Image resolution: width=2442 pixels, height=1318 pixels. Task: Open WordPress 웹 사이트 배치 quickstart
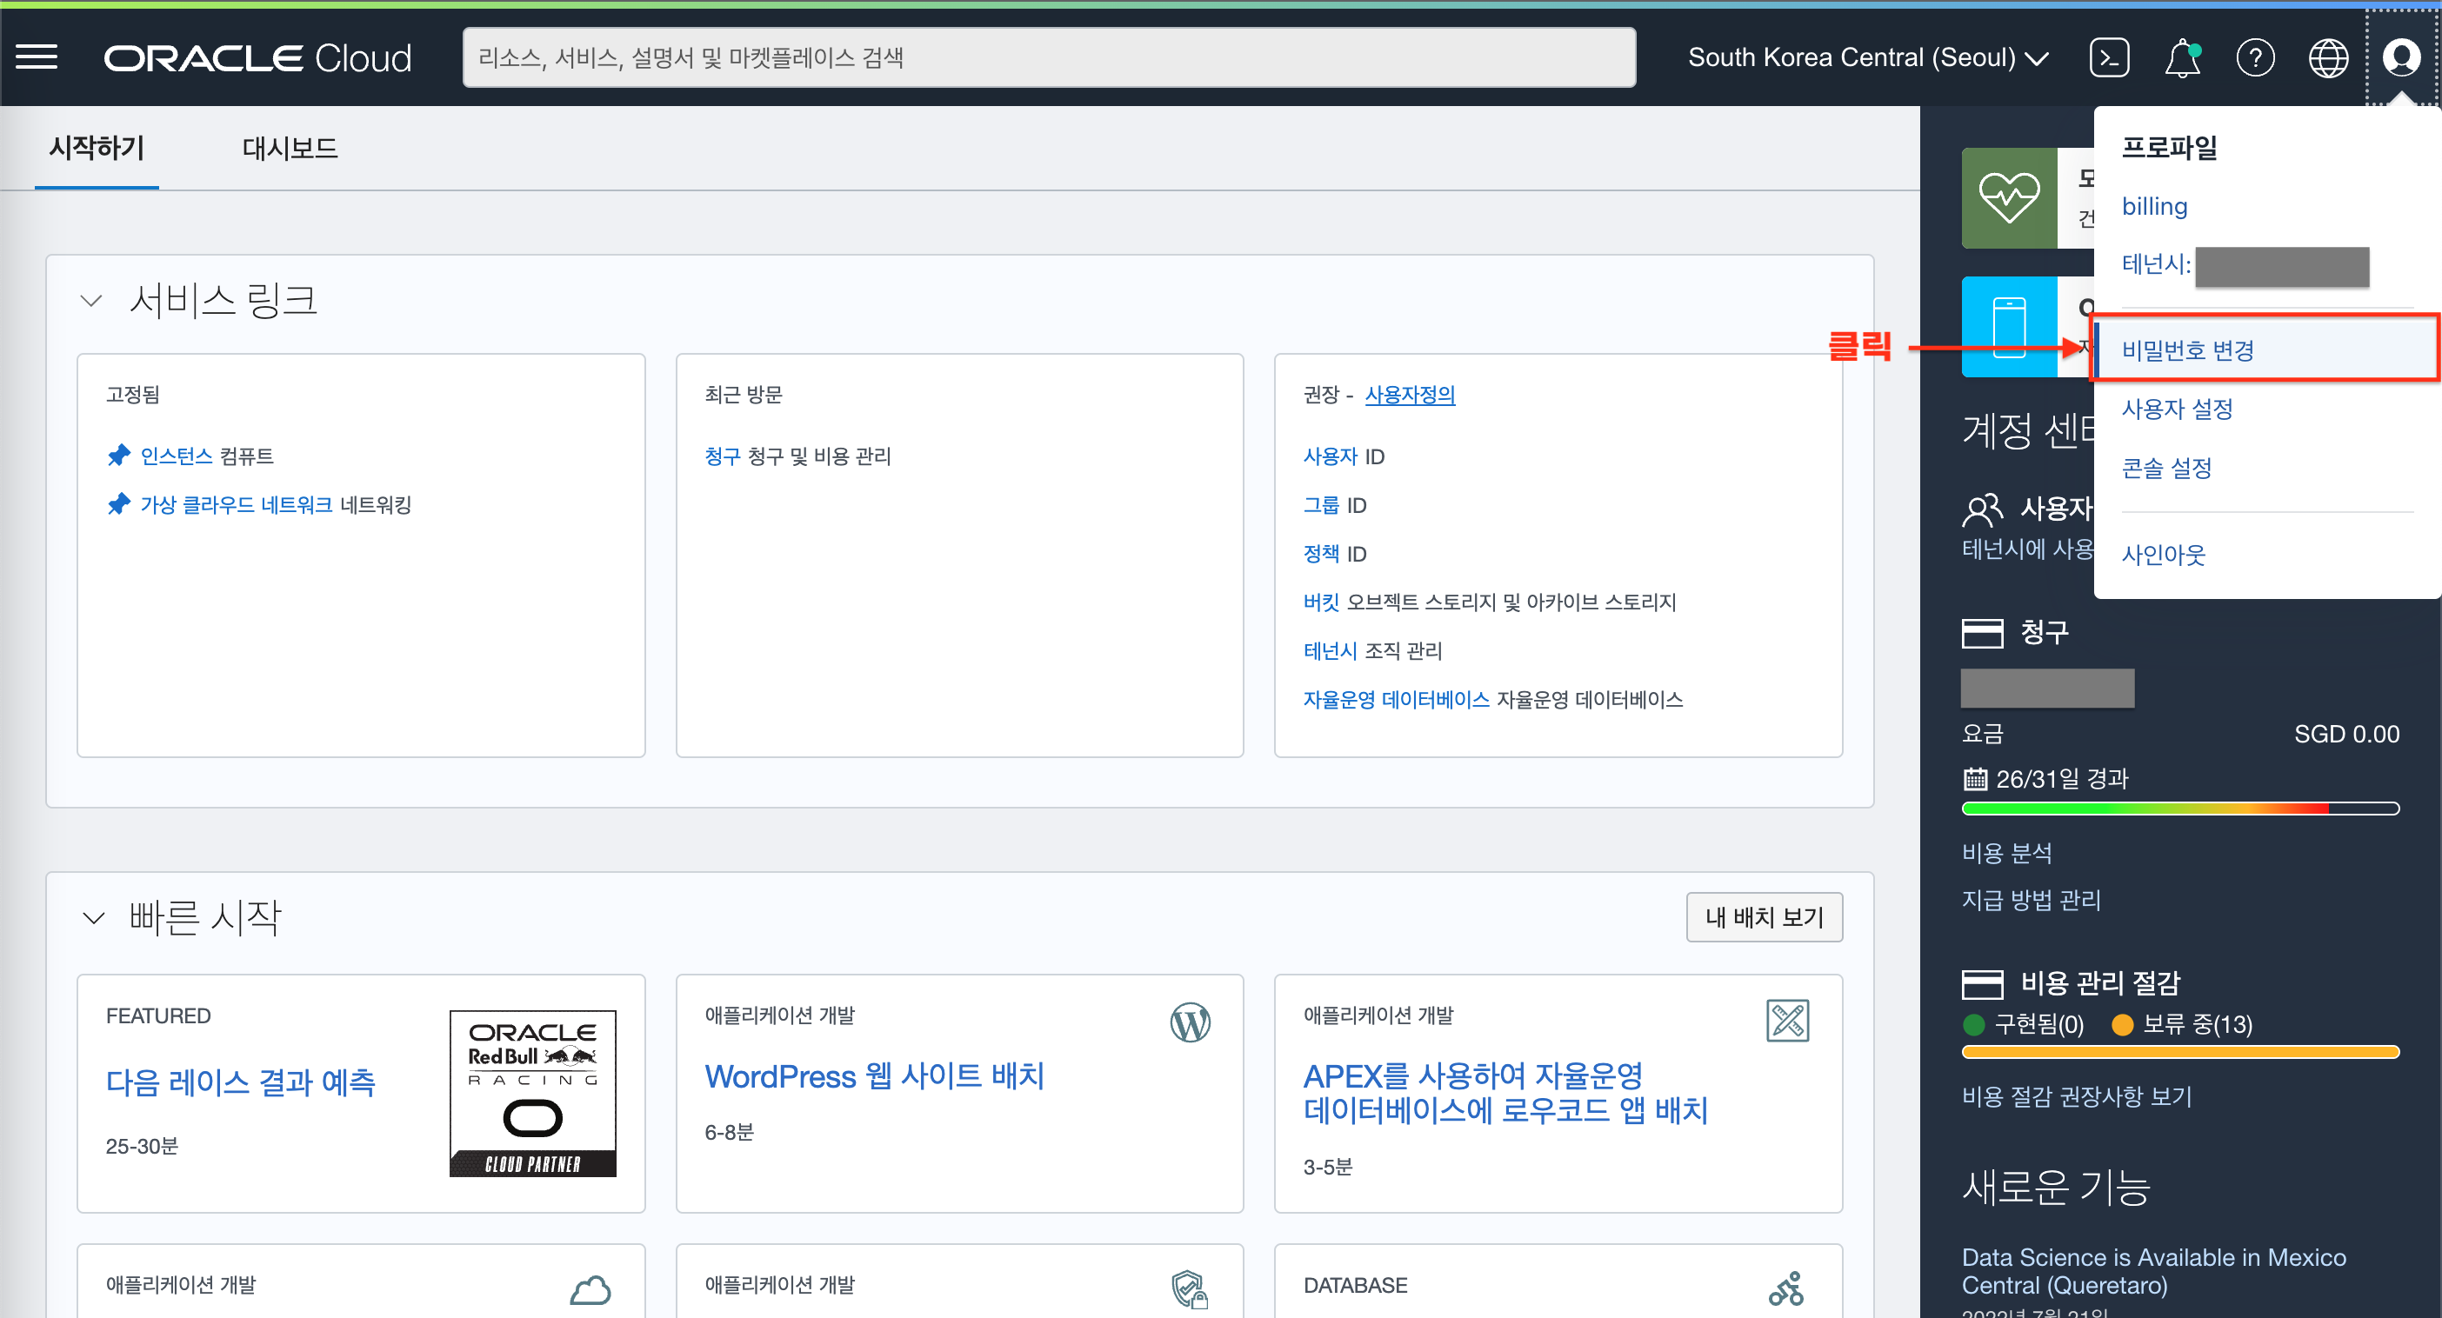[874, 1075]
